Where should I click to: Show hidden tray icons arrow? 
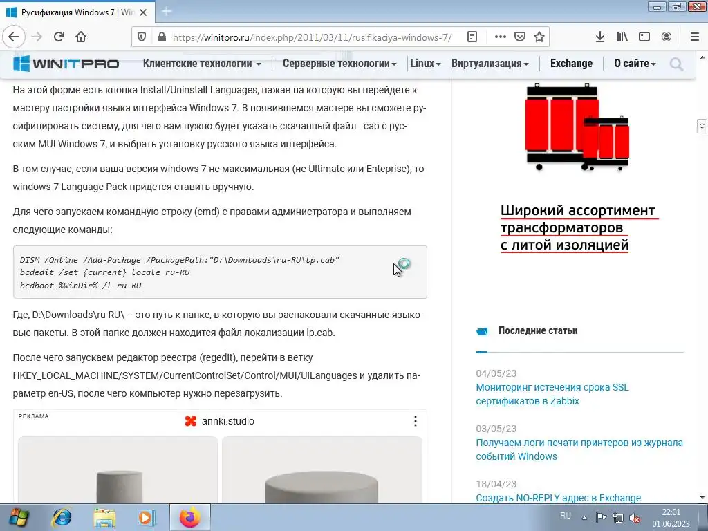[584, 517]
